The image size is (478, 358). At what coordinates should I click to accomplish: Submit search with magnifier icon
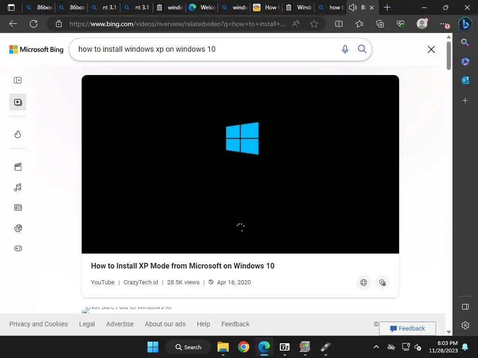[x=362, y=49]
